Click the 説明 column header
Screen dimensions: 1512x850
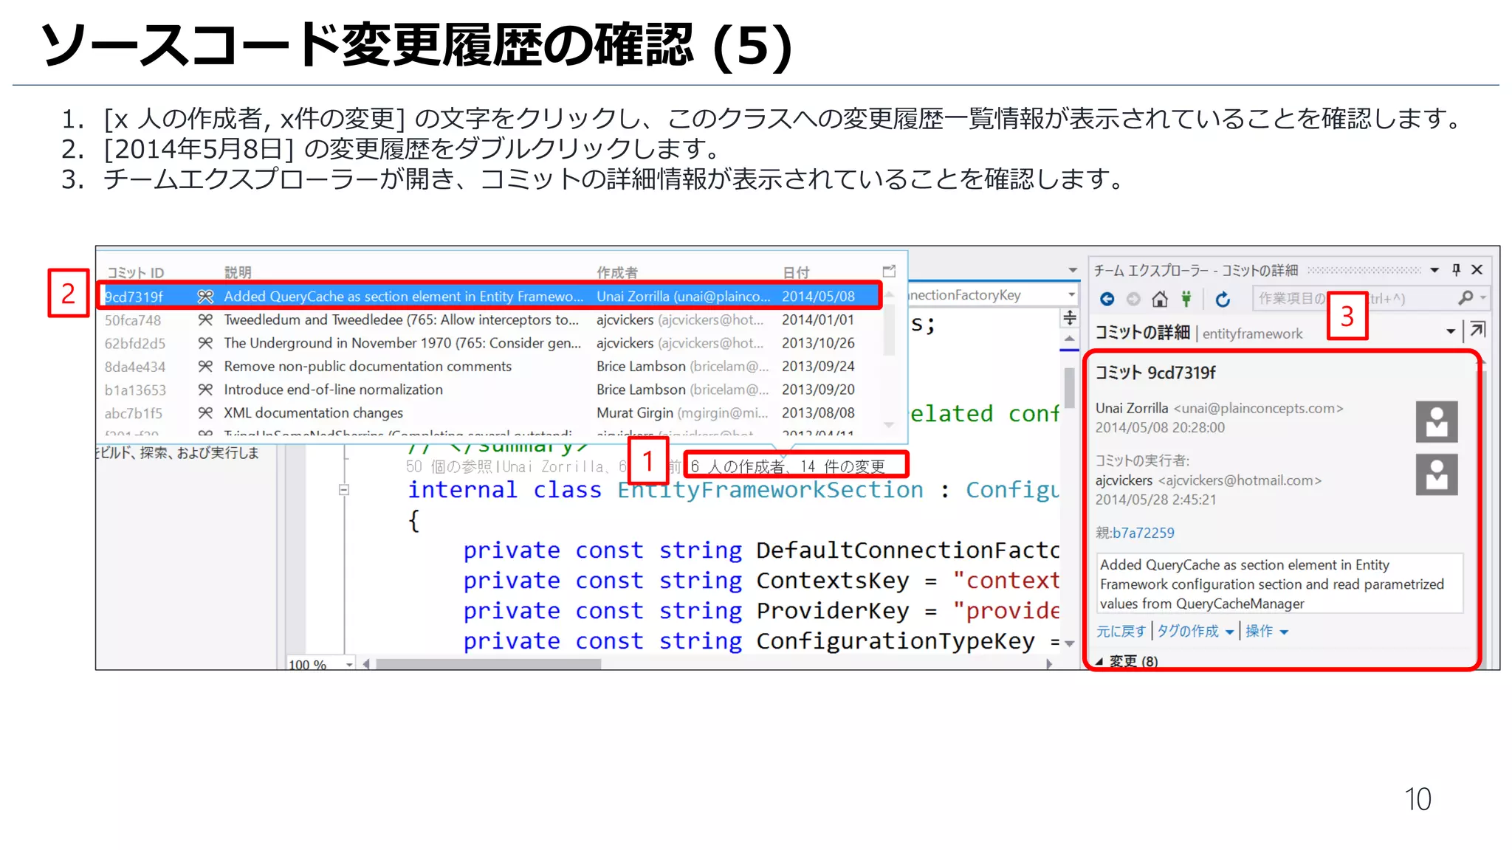(238, 272)
